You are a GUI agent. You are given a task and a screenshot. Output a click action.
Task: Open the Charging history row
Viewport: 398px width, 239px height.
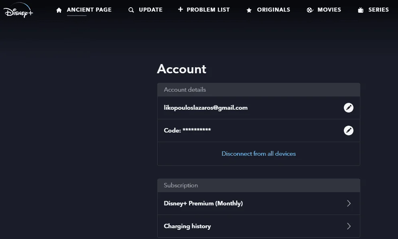click(x=259, y=226)
